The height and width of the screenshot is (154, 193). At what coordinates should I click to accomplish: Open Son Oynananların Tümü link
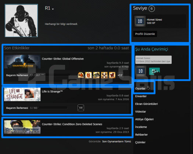[117, 142]
